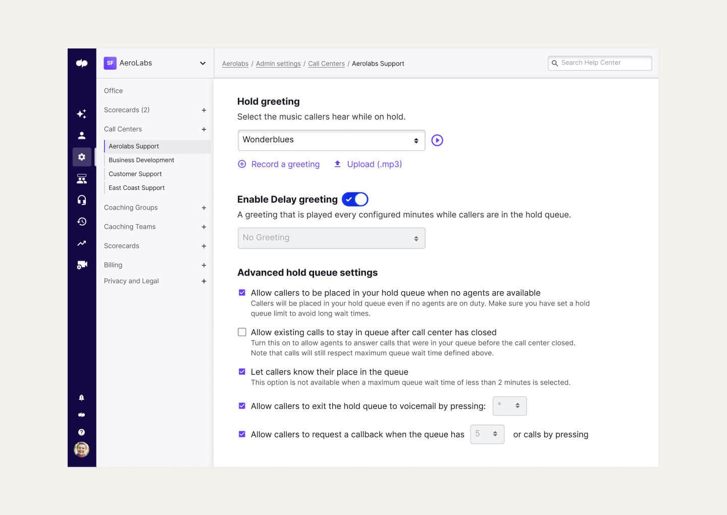The height and width of the screenshot is (515, 727).
Task: Open the Wonderblues hold music dropdown
Action: pyautogui.click(x=331, y=140)
